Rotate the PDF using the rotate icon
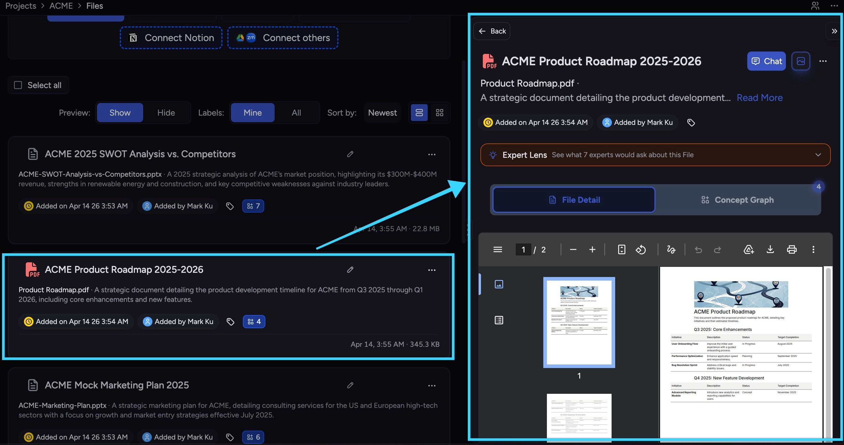This screenshot has width=844, height=445. (641, 250)
